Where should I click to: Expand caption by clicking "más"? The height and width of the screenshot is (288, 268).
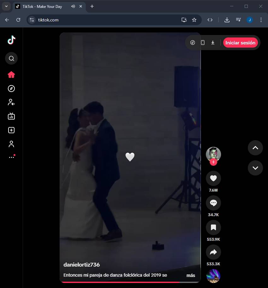(x=190, y=275)
